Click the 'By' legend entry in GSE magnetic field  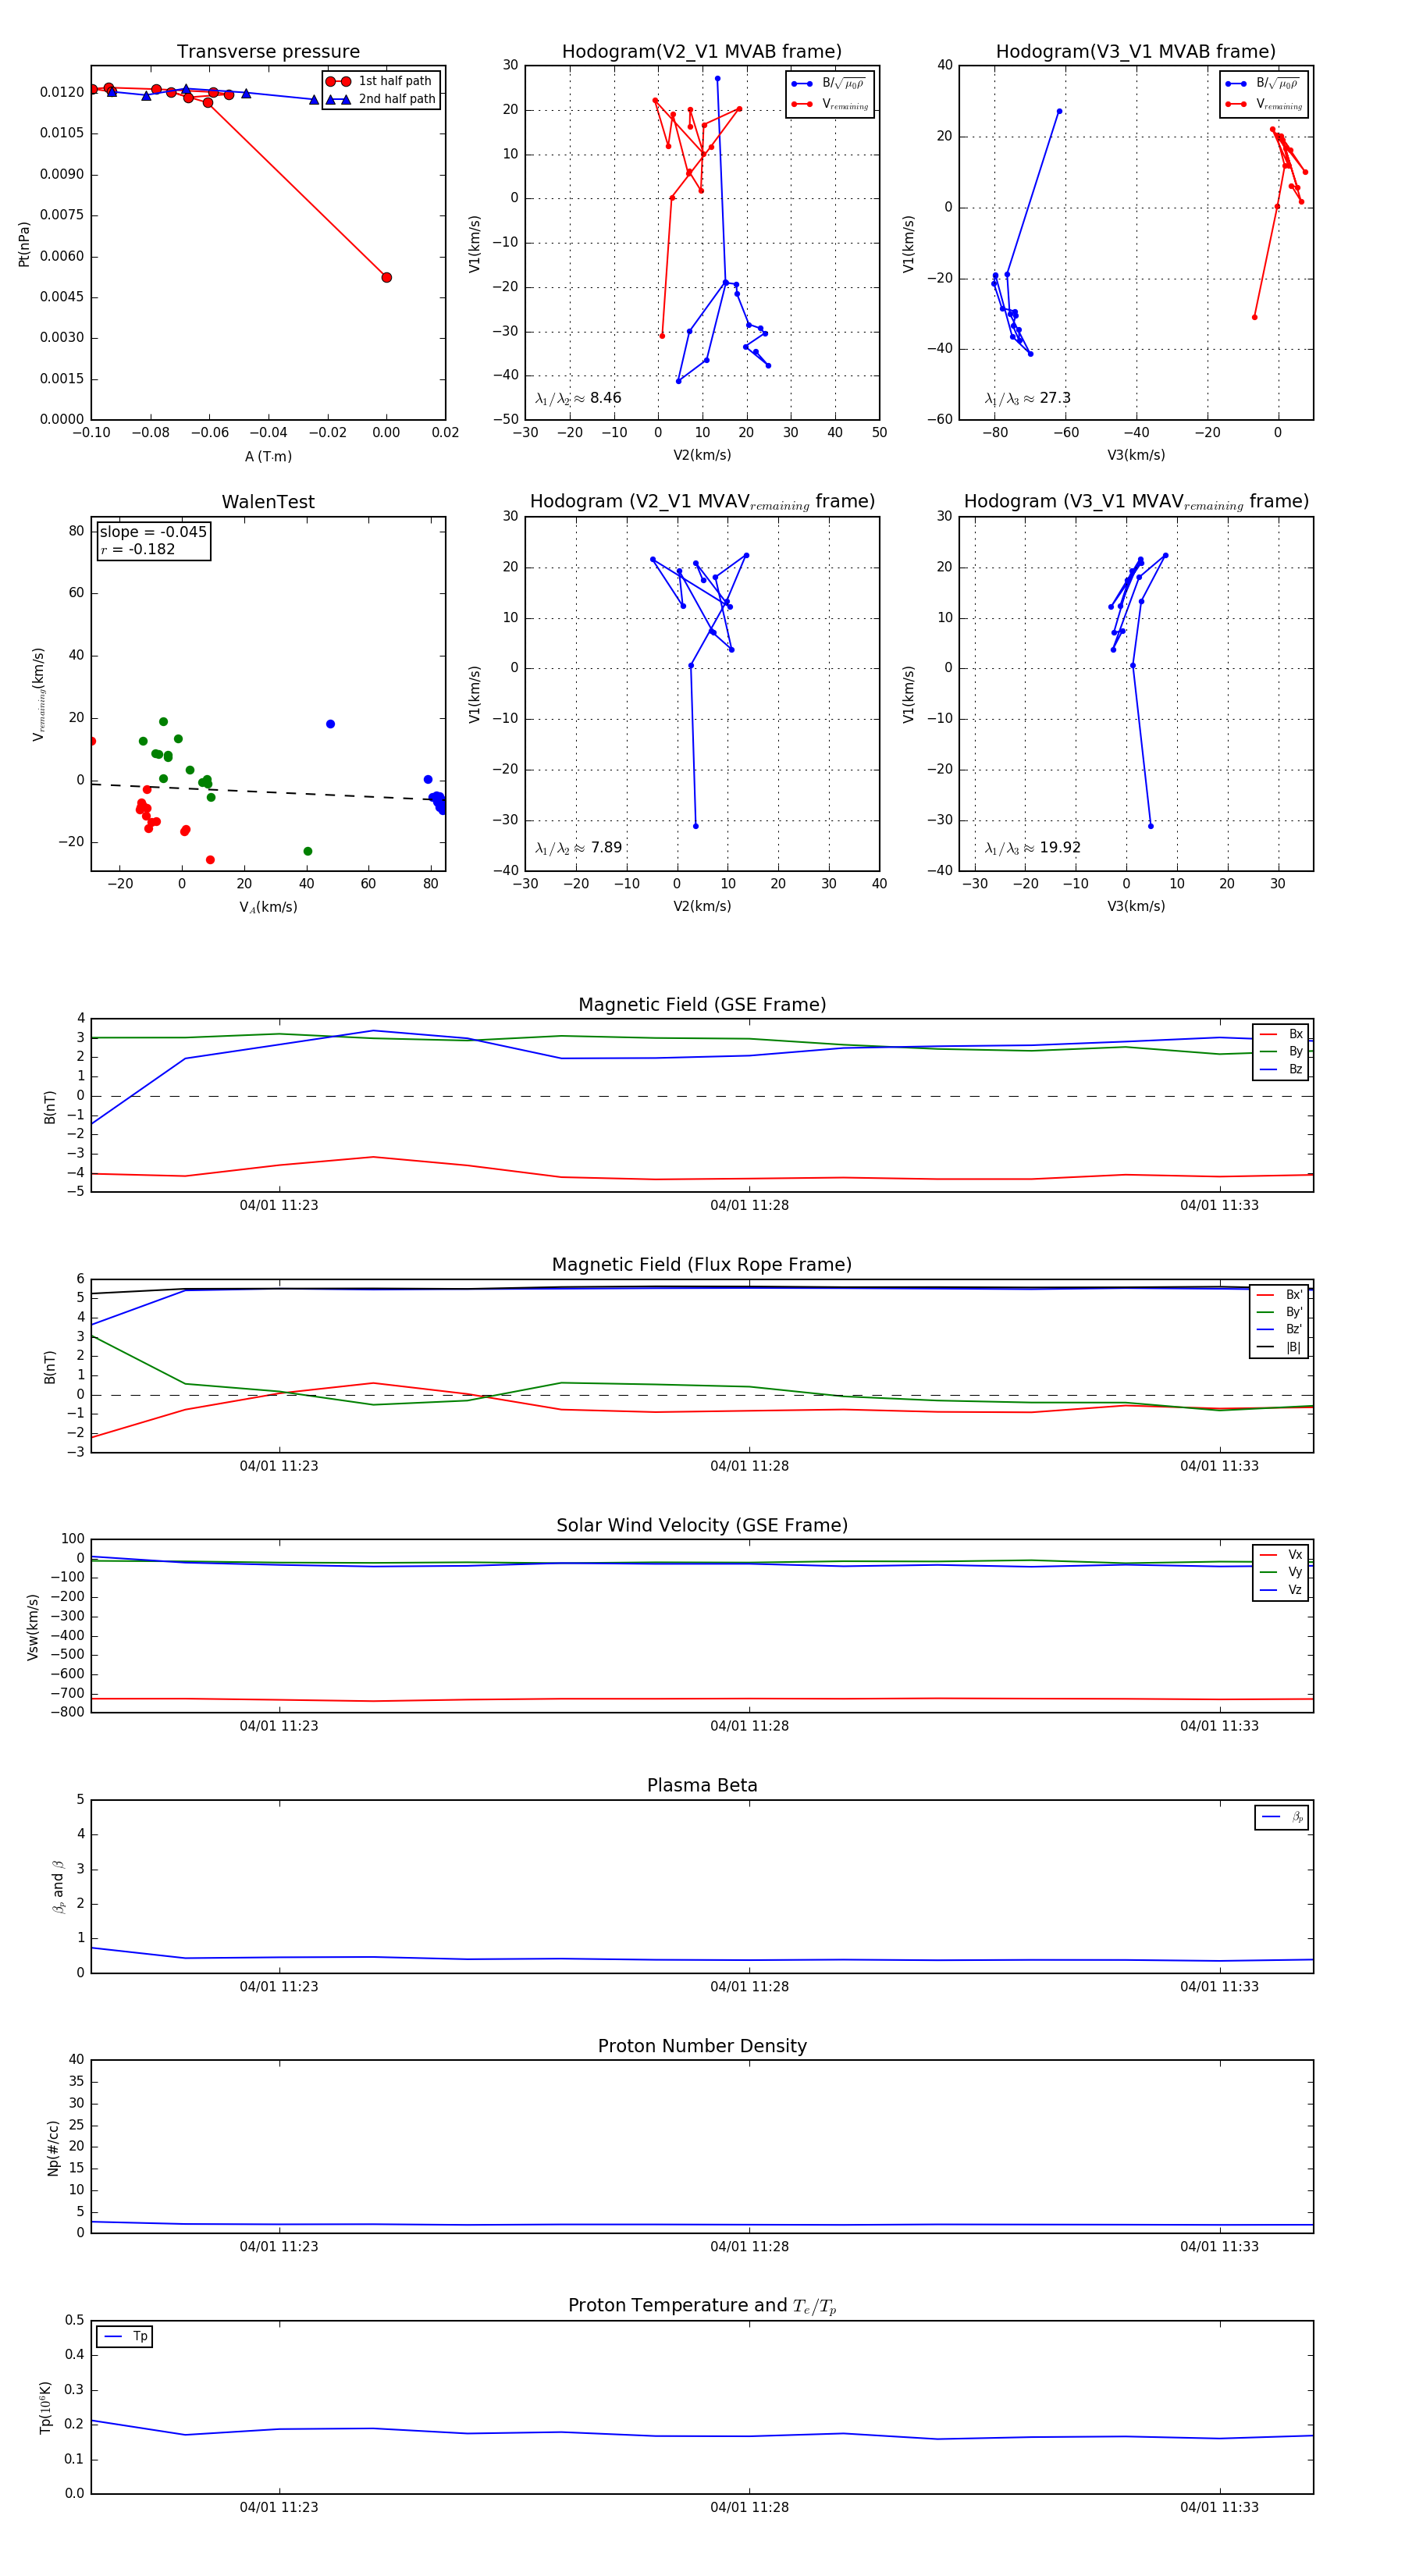1281,1051
